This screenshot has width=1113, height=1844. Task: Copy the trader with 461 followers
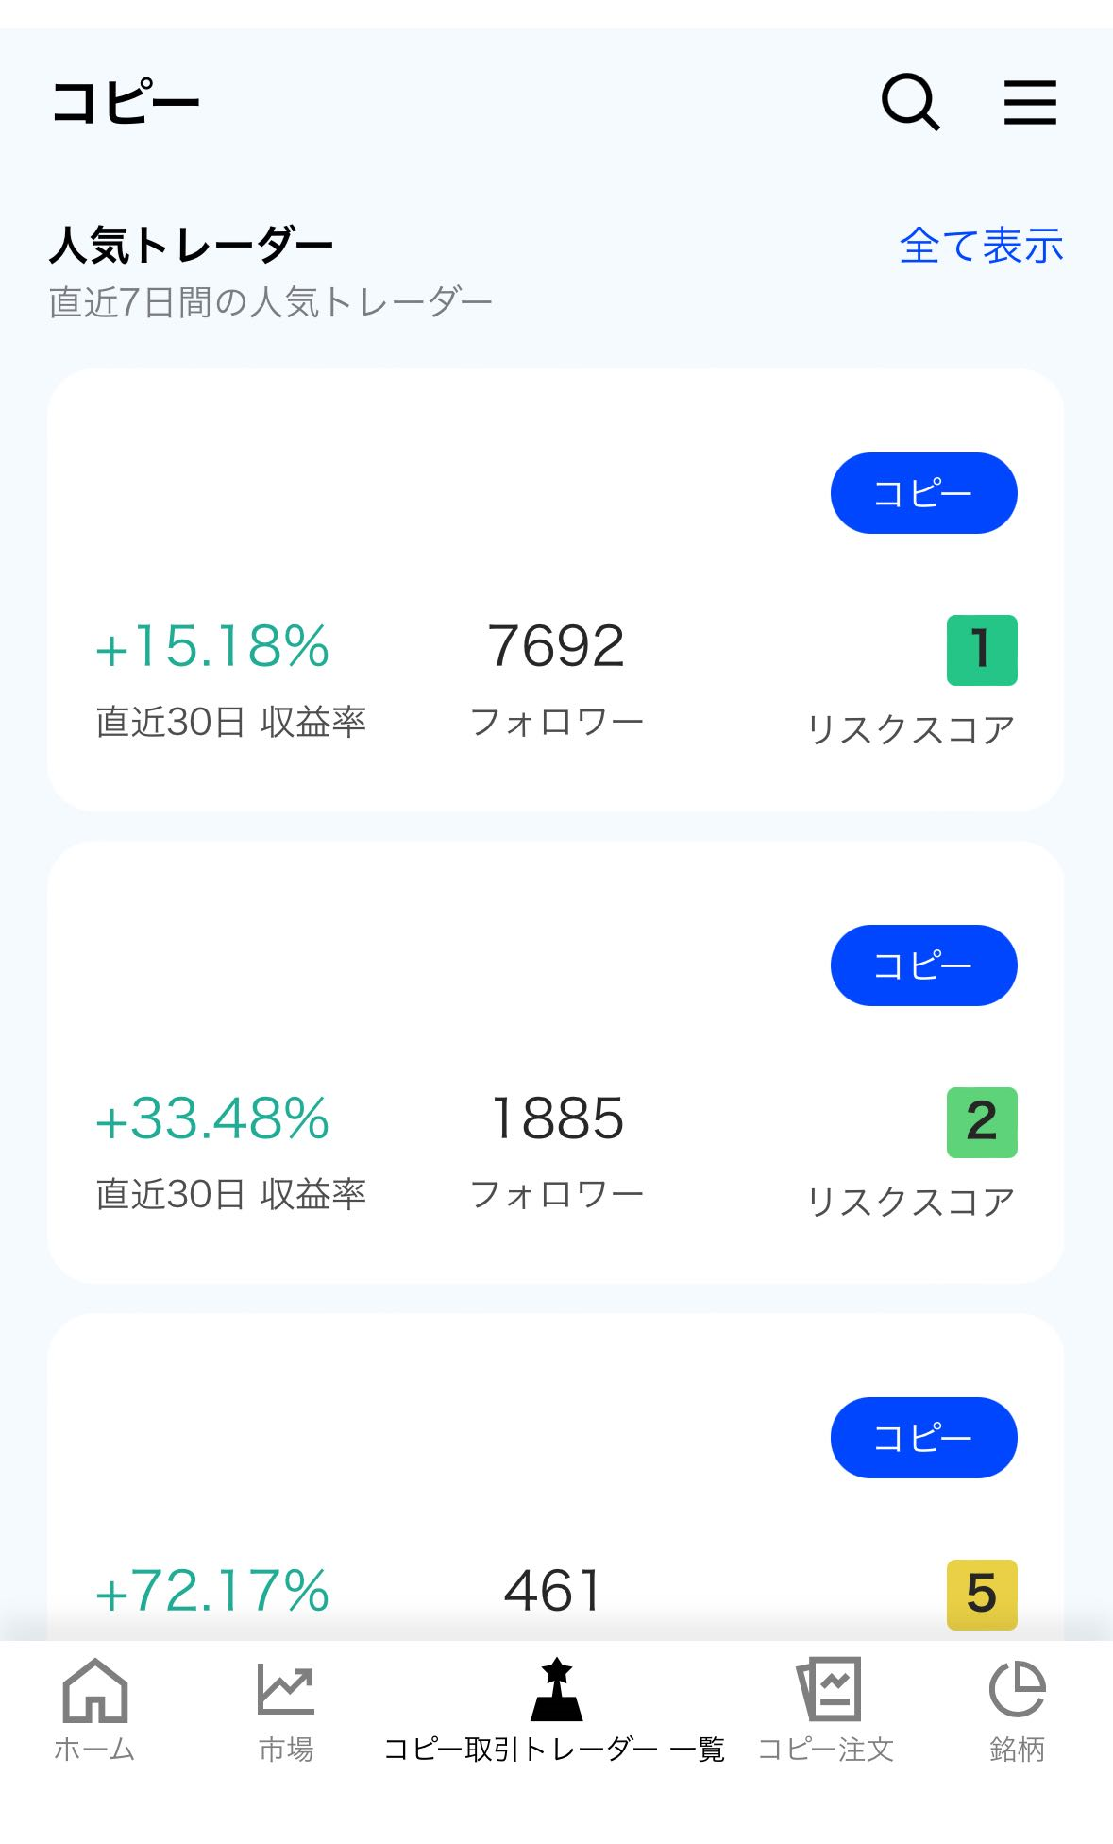[x=923, y=1438]
